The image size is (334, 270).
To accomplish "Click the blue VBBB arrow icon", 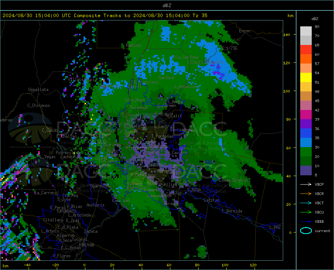I will 306,221.
